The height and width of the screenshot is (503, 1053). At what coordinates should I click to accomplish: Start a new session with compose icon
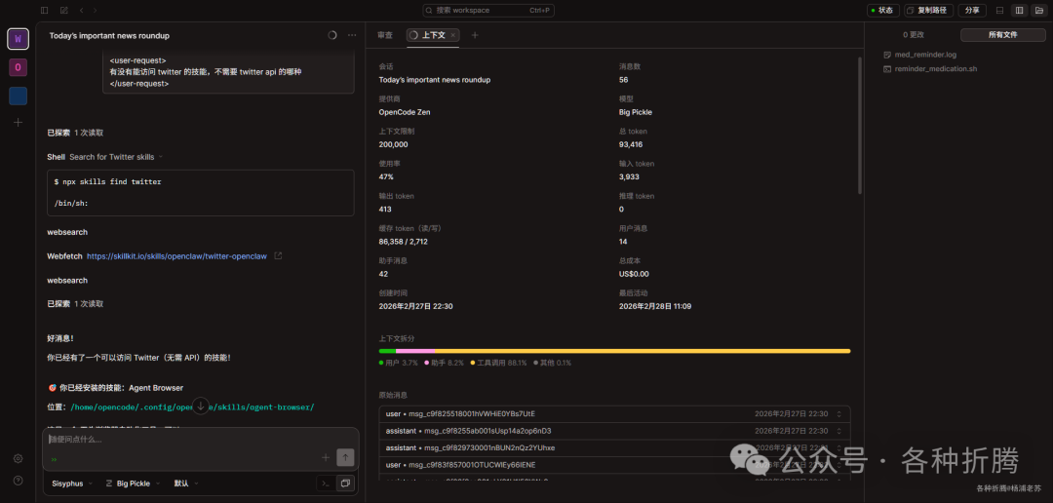pos(63,10)
